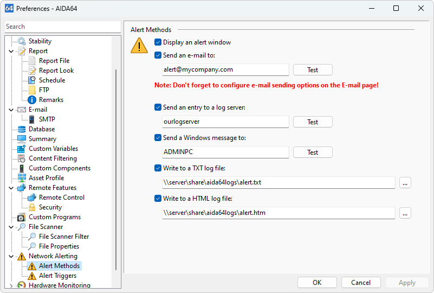This screenshot has height=293, width=434.
Task: Click the E-mail envelope icon
Action: pyautogui.click(x=22, y=110)
